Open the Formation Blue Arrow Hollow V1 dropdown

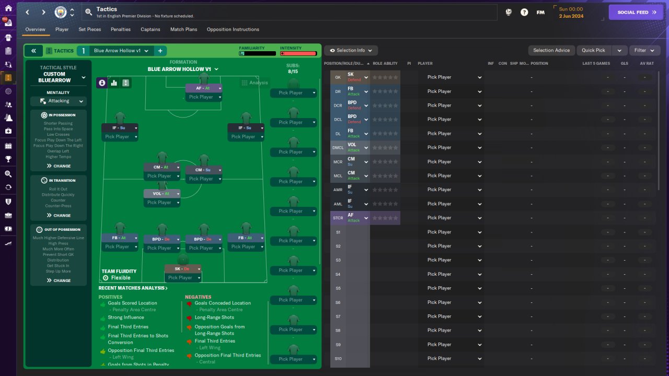pos(183,69)
